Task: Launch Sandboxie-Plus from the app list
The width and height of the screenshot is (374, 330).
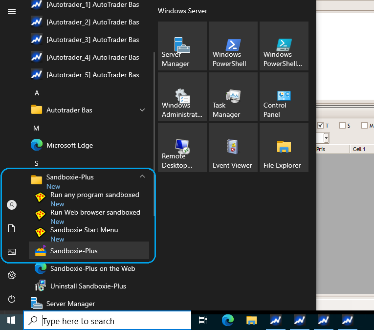Action: pos(74,251)
